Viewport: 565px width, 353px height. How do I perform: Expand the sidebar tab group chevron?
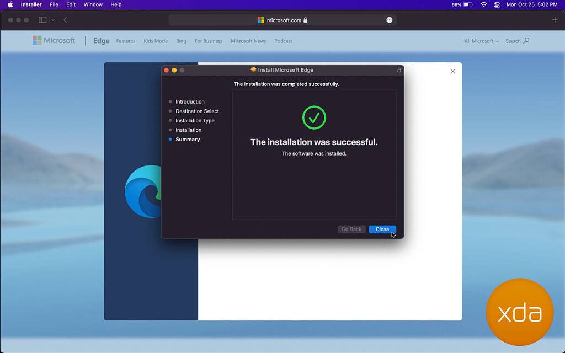click(53, 20)
